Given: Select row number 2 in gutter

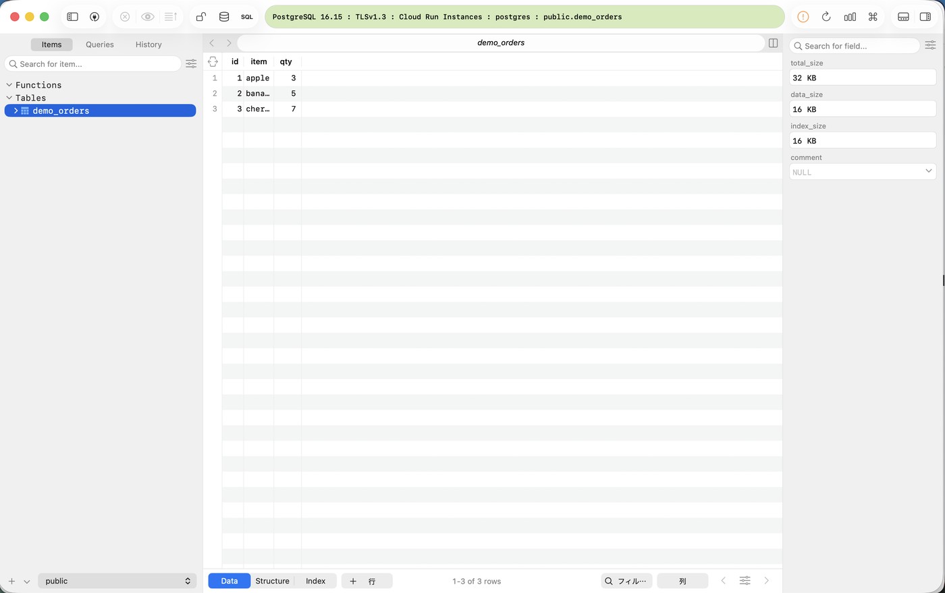Looking at the screenshot, I should [215, 94].
